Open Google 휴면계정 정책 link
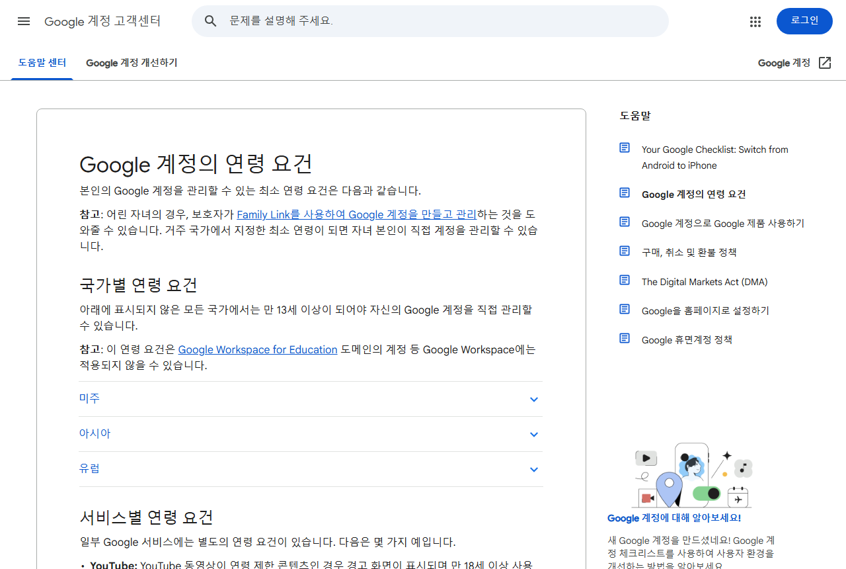 687,340
